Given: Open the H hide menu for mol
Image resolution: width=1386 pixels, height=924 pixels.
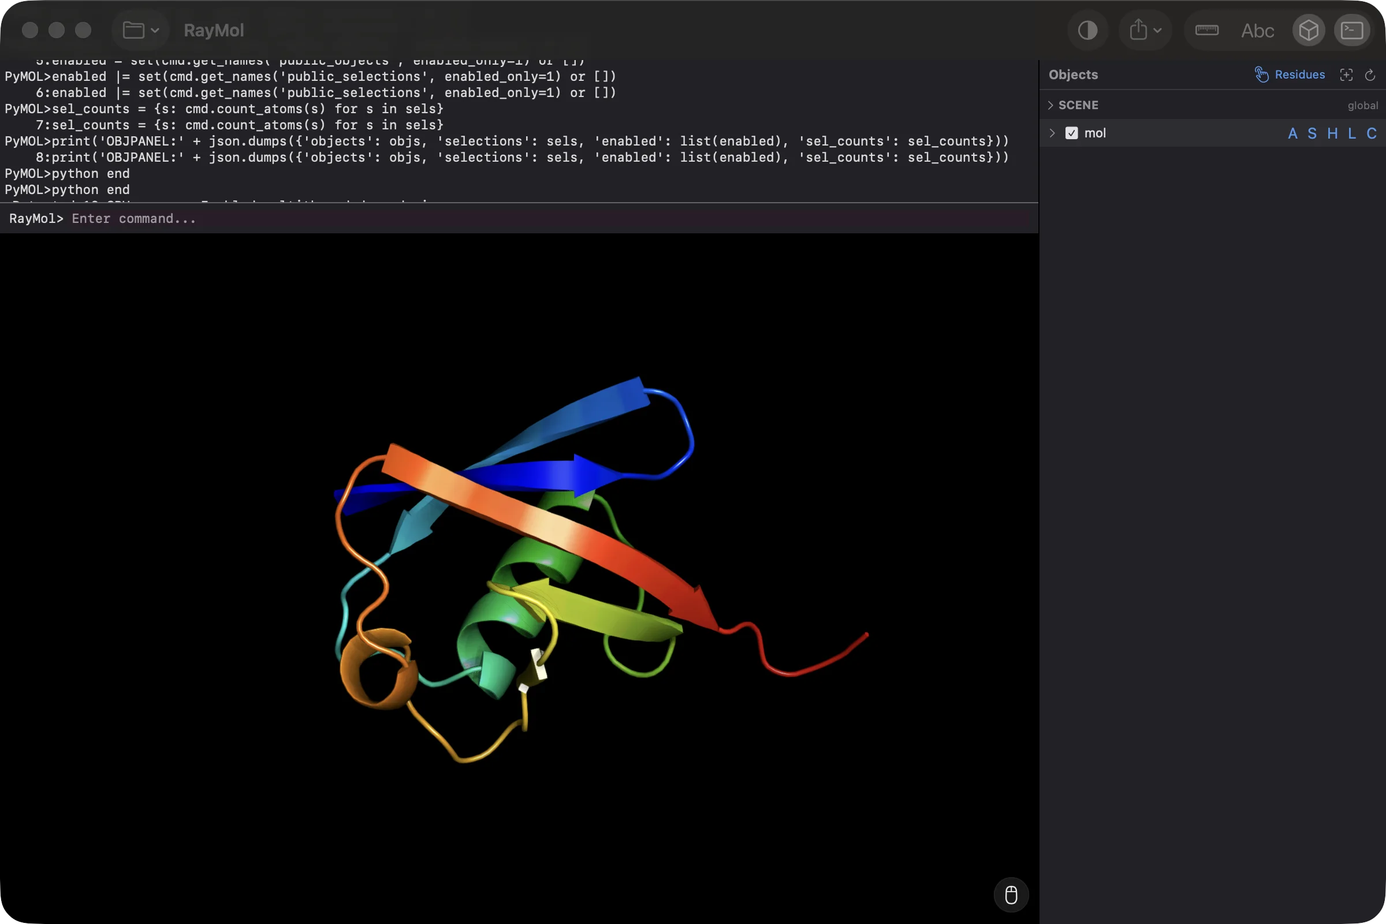Looking at the screenshot, I should 1332,134.
